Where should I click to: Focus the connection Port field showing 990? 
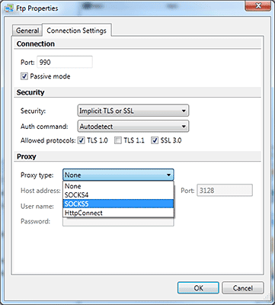coord(65,63)
